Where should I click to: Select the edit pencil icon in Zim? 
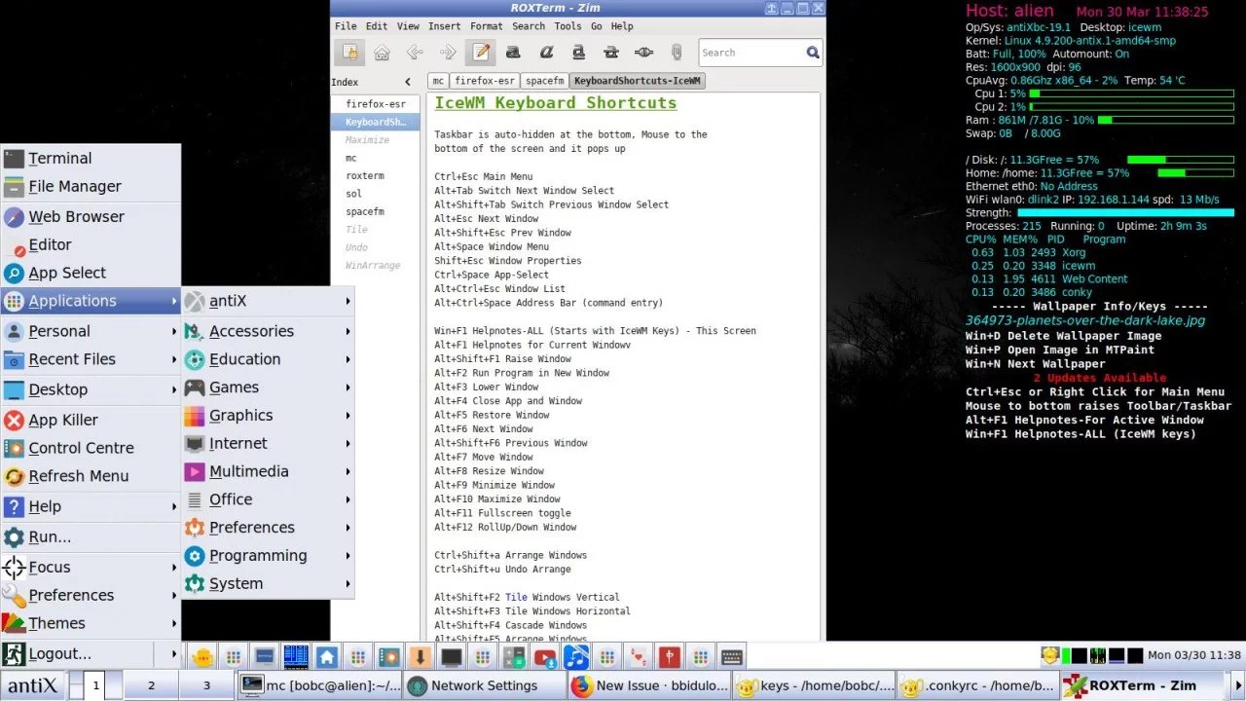click(x=479, y=53)
